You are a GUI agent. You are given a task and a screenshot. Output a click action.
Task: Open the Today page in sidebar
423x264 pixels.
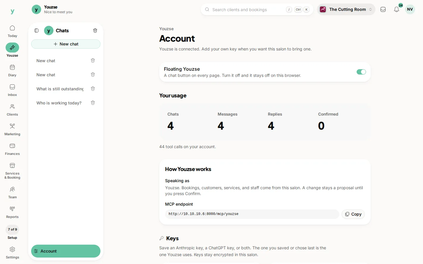(x=12, y=31)
